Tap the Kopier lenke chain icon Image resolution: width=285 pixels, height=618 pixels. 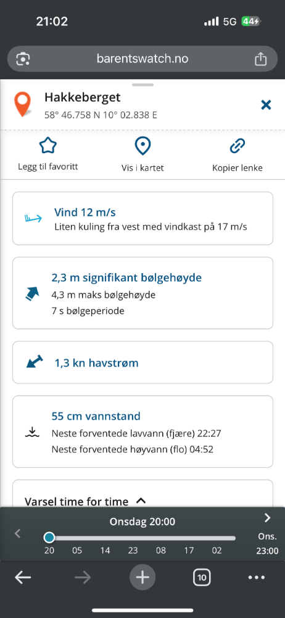click(x=238, y=146)
